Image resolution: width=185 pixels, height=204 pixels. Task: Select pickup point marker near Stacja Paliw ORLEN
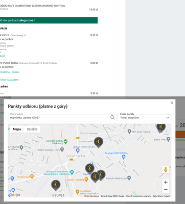click(99, 142)
